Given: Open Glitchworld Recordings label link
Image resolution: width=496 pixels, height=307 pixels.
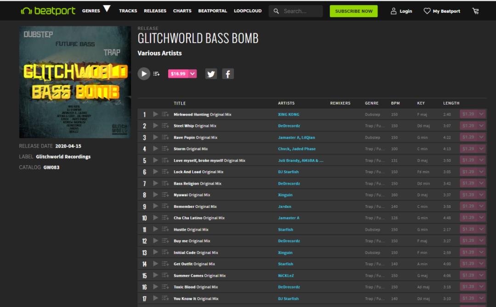Looking at the screenshot, I should tap(63, 156).
